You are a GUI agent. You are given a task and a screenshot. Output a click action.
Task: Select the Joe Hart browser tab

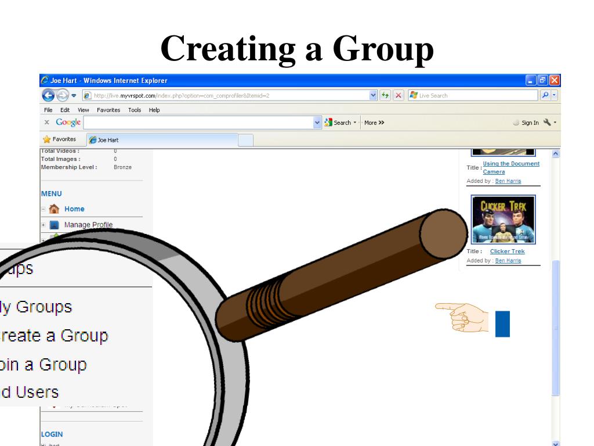tap(162, 140)
